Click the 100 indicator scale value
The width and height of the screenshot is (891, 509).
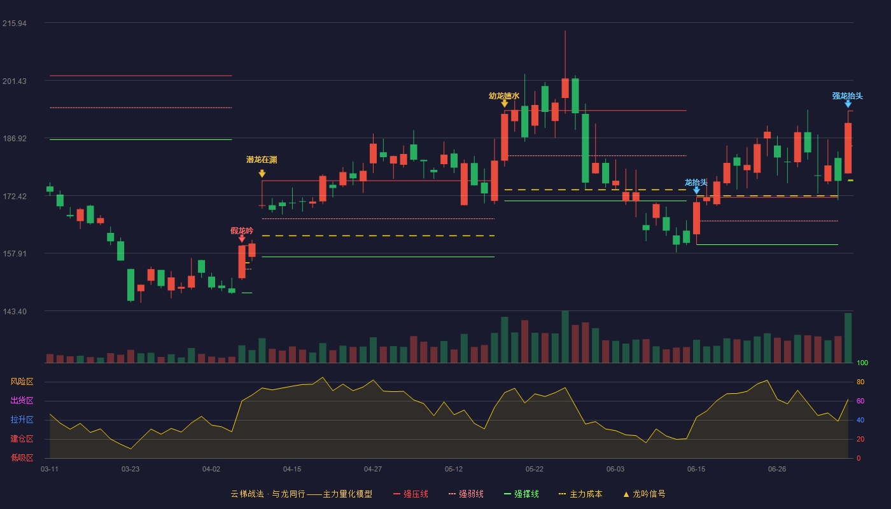862,363
